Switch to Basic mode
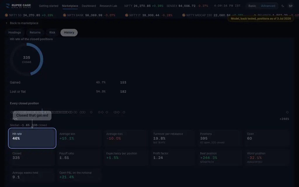 coord(252,6)
